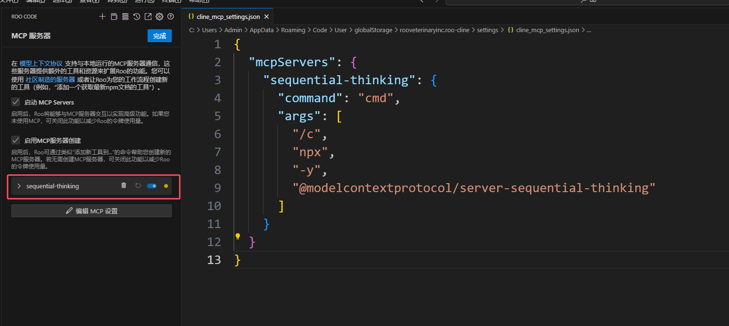Click the pink closing brace on line 12

pyautogui.click(x=252, y=242)
